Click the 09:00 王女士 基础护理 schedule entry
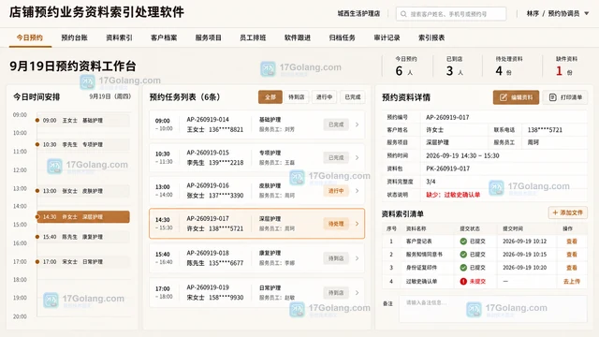Image resolution: width=599 pixels, height=337 pixels. point(83,120)
